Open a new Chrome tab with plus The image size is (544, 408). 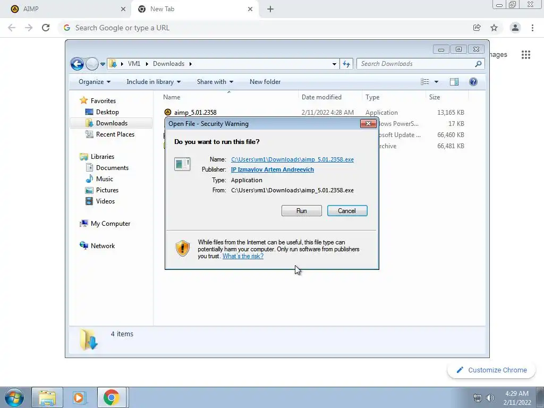[x=270, y=10]
